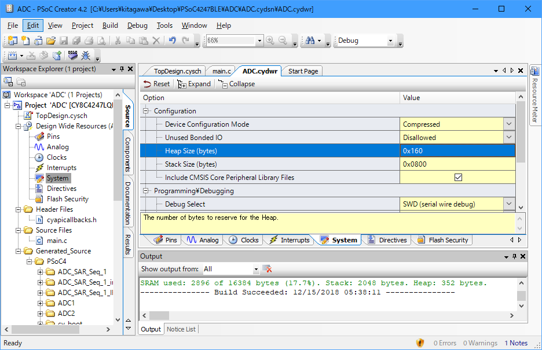Viewport: 542px width, 350px height.
Task: Click the Undo arrow in toolbar
Action: pos(172,40)
